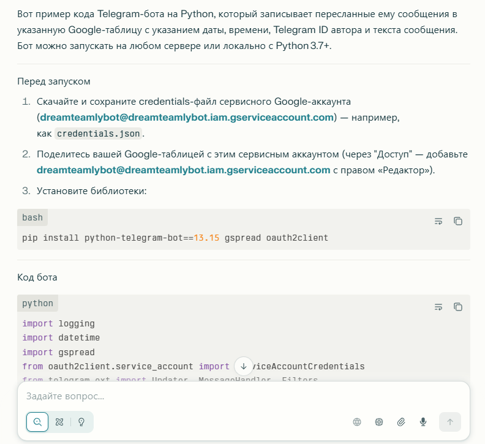Copy the python code block

click(458, 307)
